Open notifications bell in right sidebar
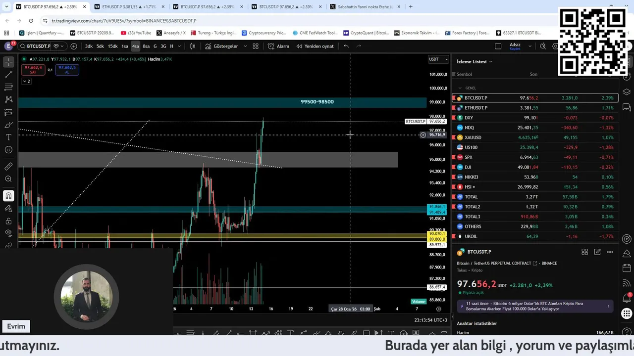 pos(627,298)
